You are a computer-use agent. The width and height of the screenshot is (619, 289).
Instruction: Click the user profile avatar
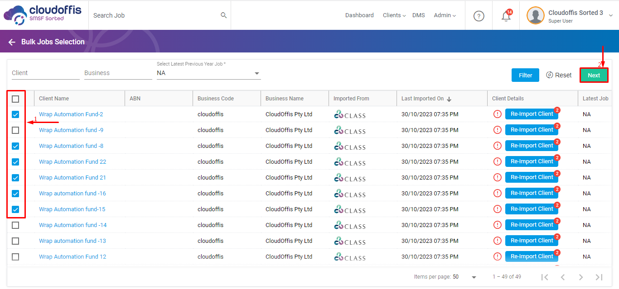[535, 15]
